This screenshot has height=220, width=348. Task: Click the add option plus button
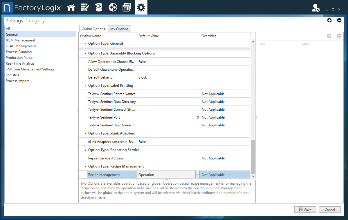pyautogui.click(x=329, y=20)
